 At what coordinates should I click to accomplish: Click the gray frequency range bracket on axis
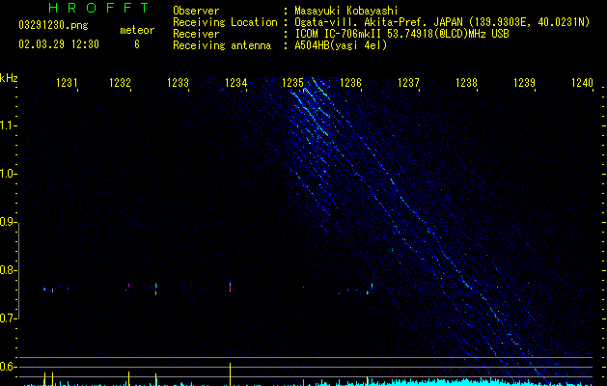pyautogui.click(x=18, y=270)
